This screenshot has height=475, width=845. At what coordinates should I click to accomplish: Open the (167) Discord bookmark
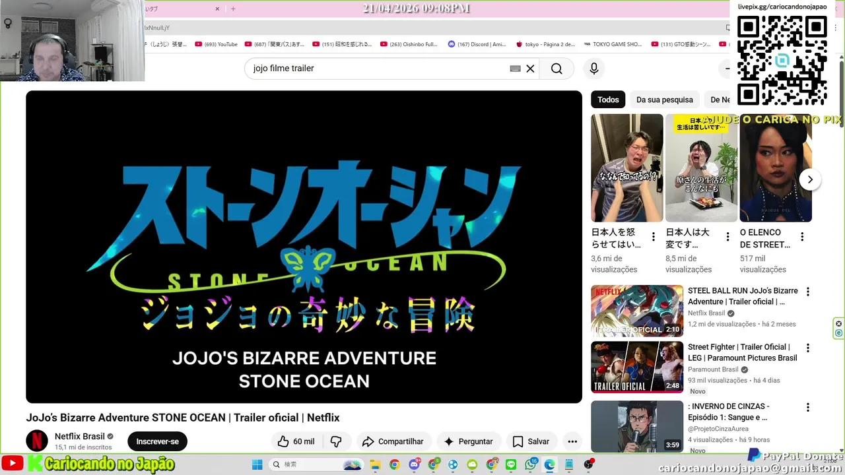point(477,44)
